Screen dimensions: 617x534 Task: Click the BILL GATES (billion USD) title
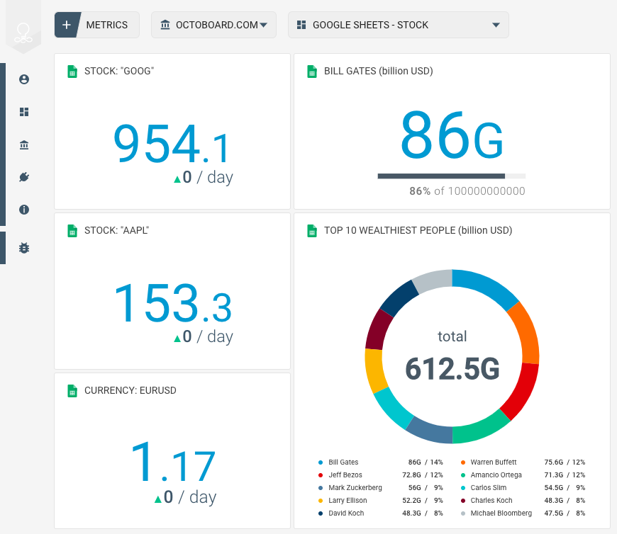tap(379, 71)
